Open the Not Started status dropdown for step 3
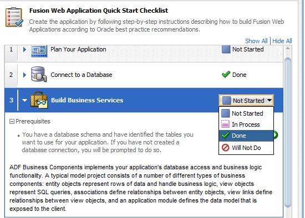The width and height of the screenshot is (305, 218). pyautogui.click(x=246, y=101)
